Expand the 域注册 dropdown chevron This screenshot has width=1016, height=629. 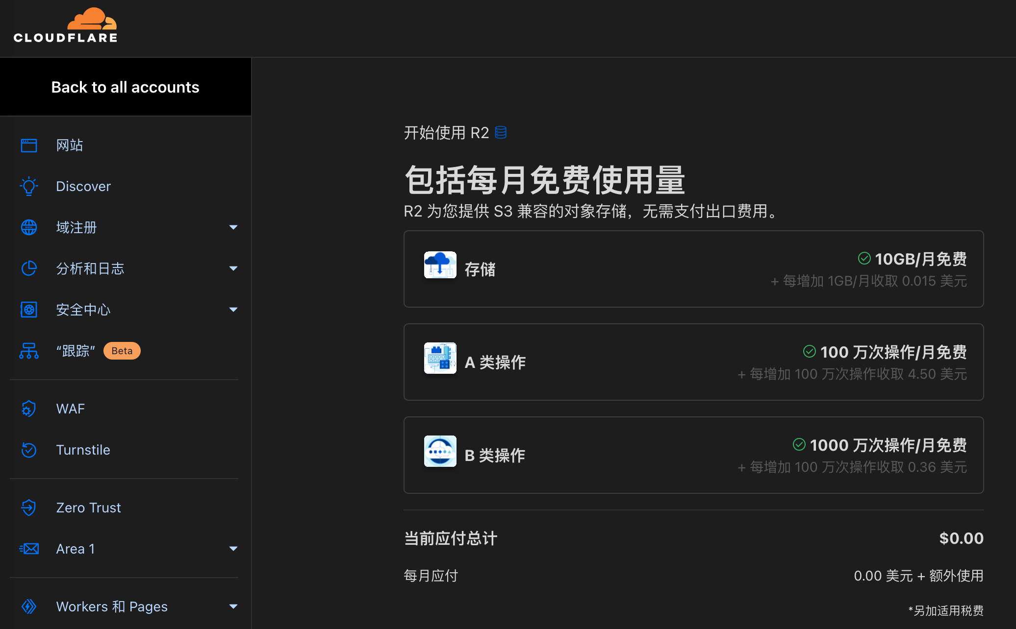233,227
